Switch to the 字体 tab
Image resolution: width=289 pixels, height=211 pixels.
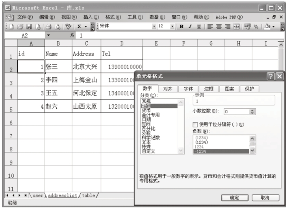click(x=188, y=89)
